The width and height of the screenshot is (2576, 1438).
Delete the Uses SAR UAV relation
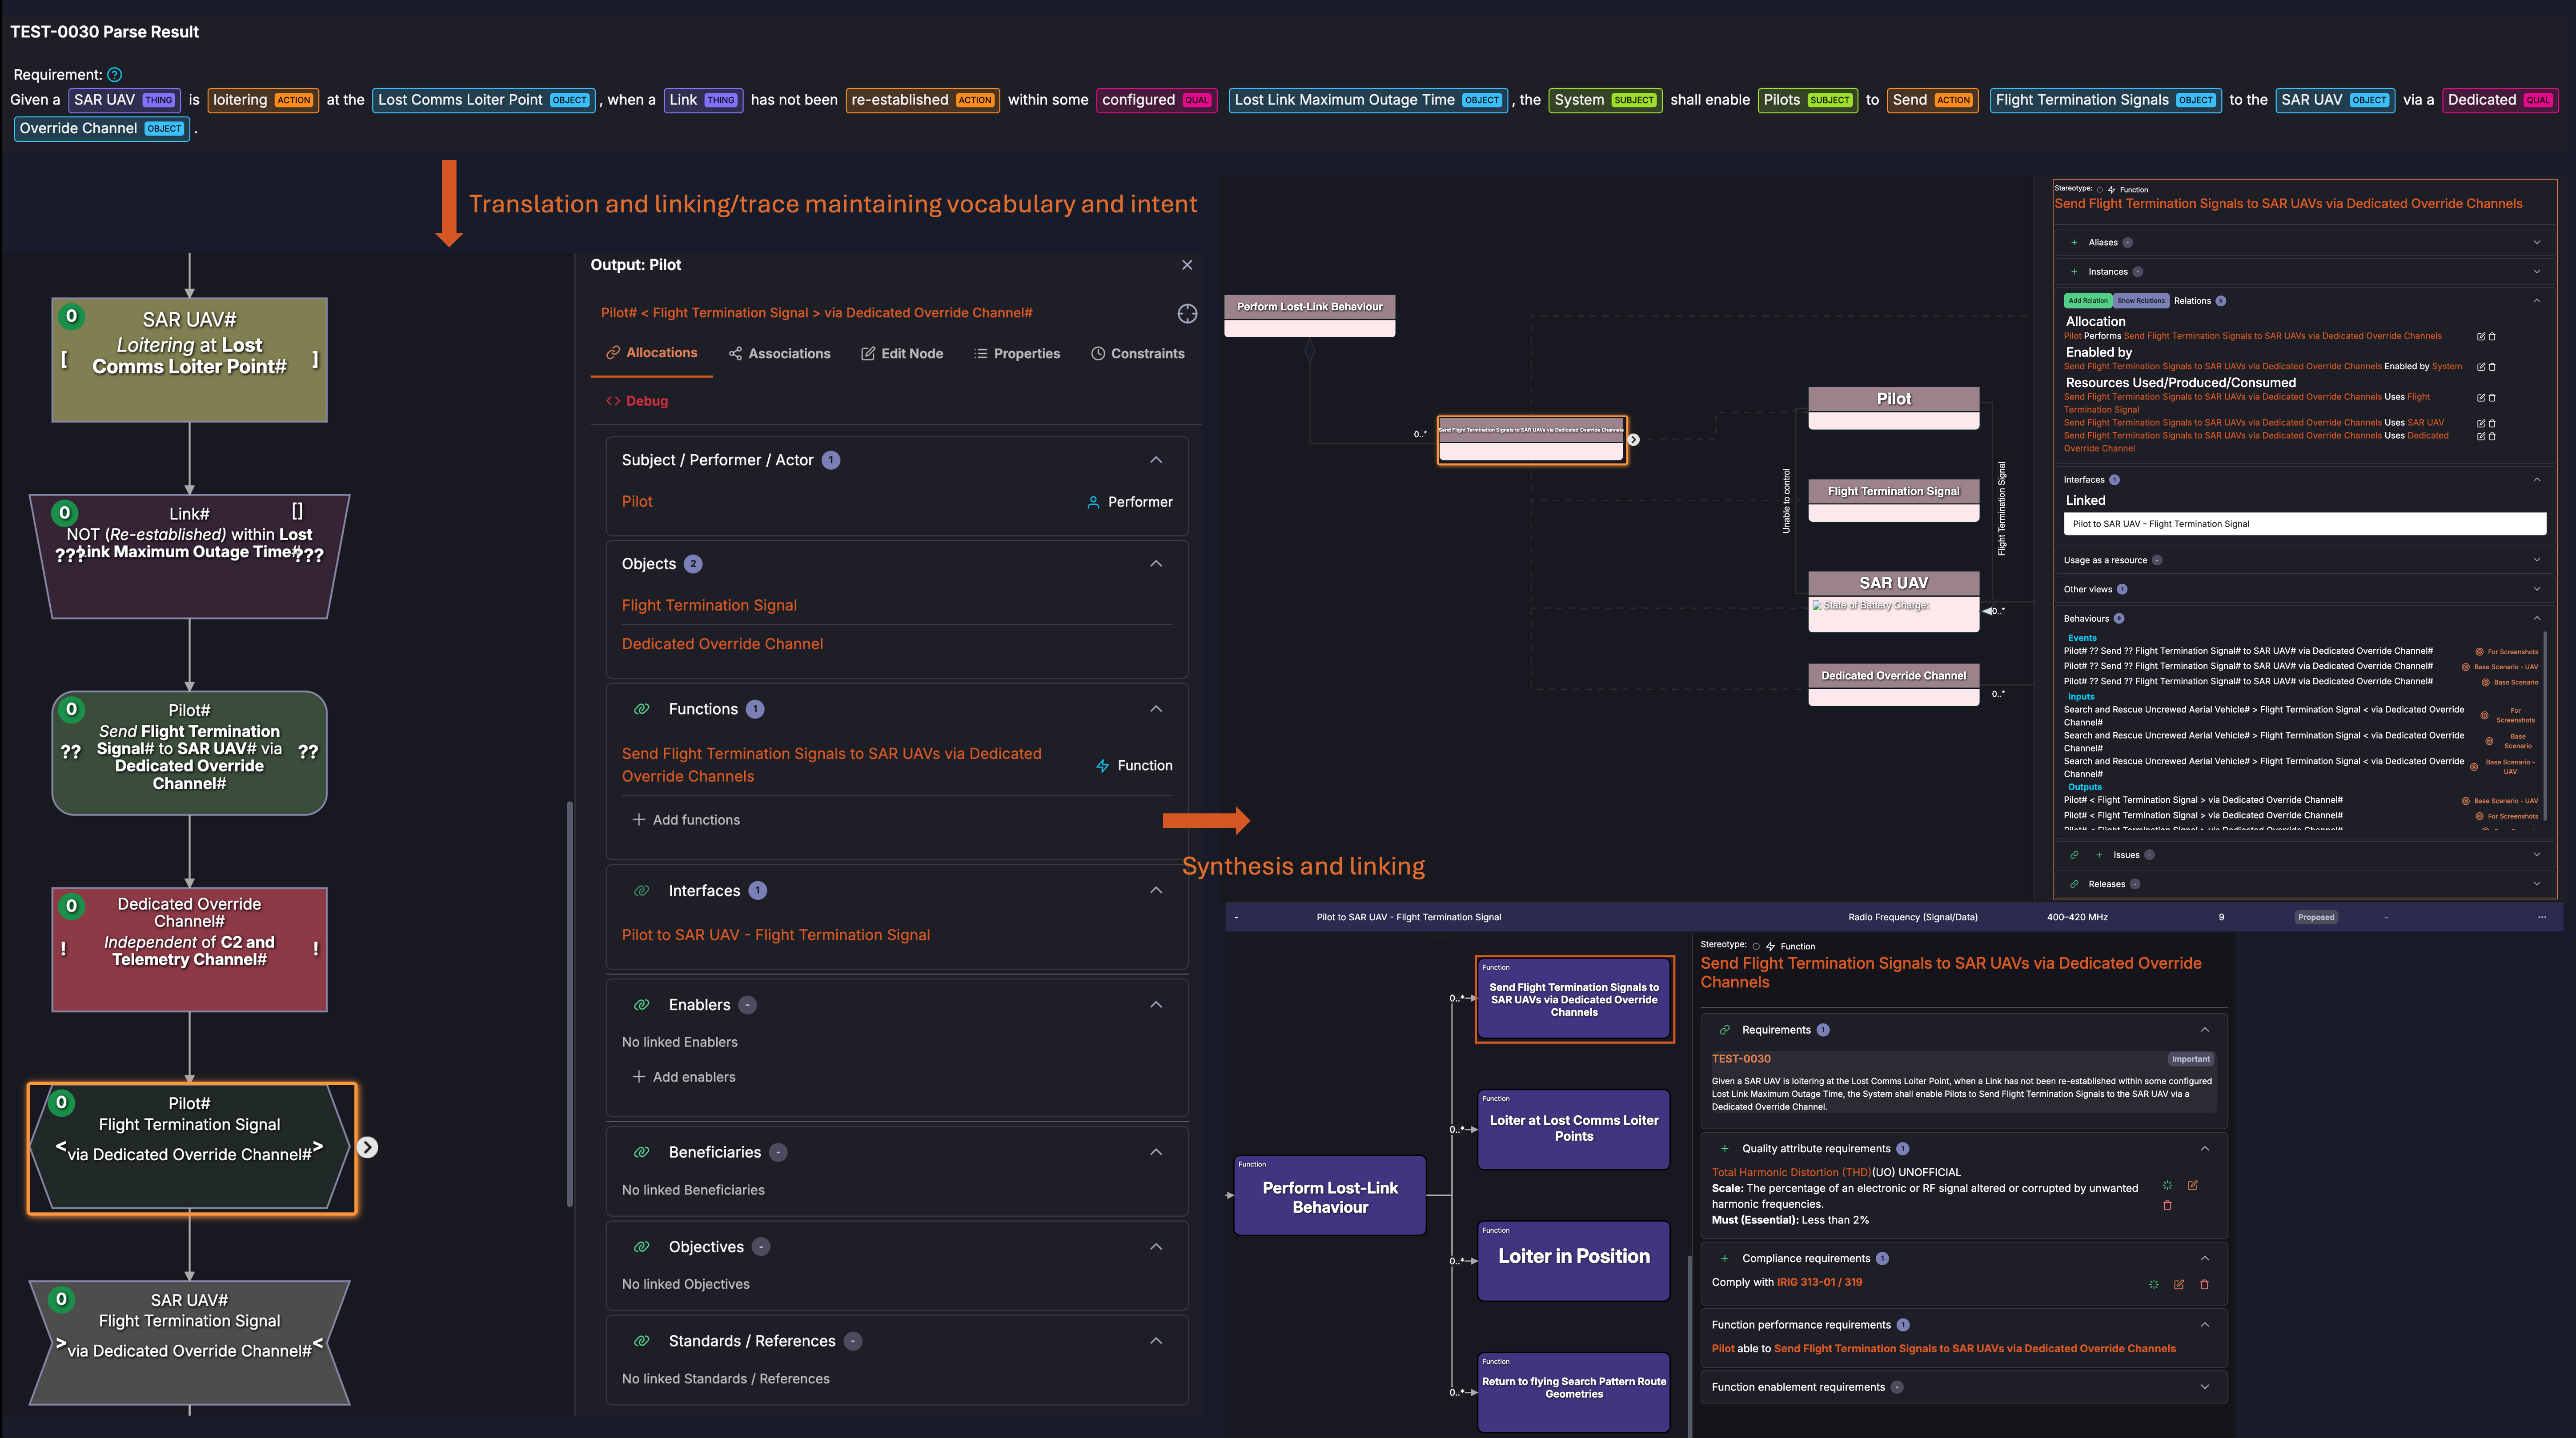click(x=2492, y=423)
